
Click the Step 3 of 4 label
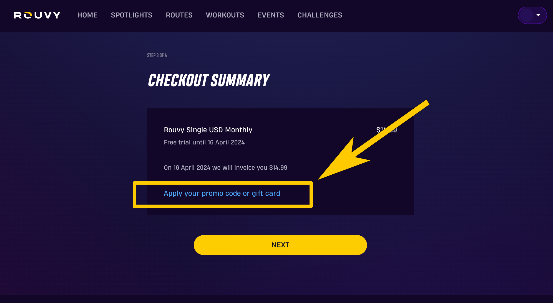pyautogui.click(x=157, y=55)
